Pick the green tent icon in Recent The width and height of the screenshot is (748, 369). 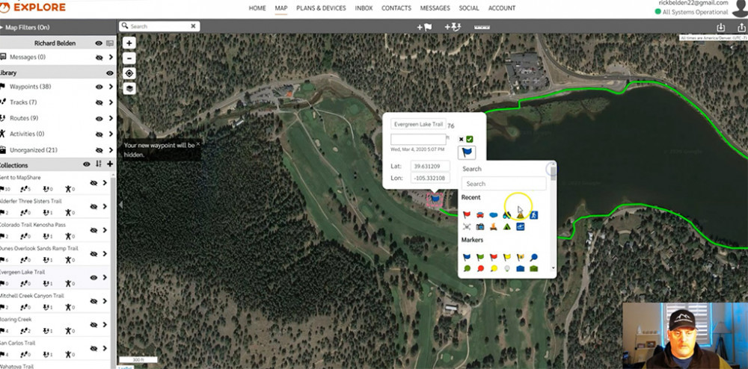click(x=506, y=226)
